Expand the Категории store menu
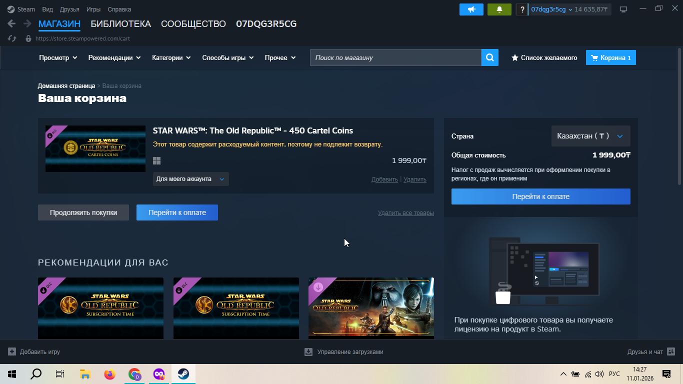The height and width of the screenshot is (384, 683). tap(171, 57)
